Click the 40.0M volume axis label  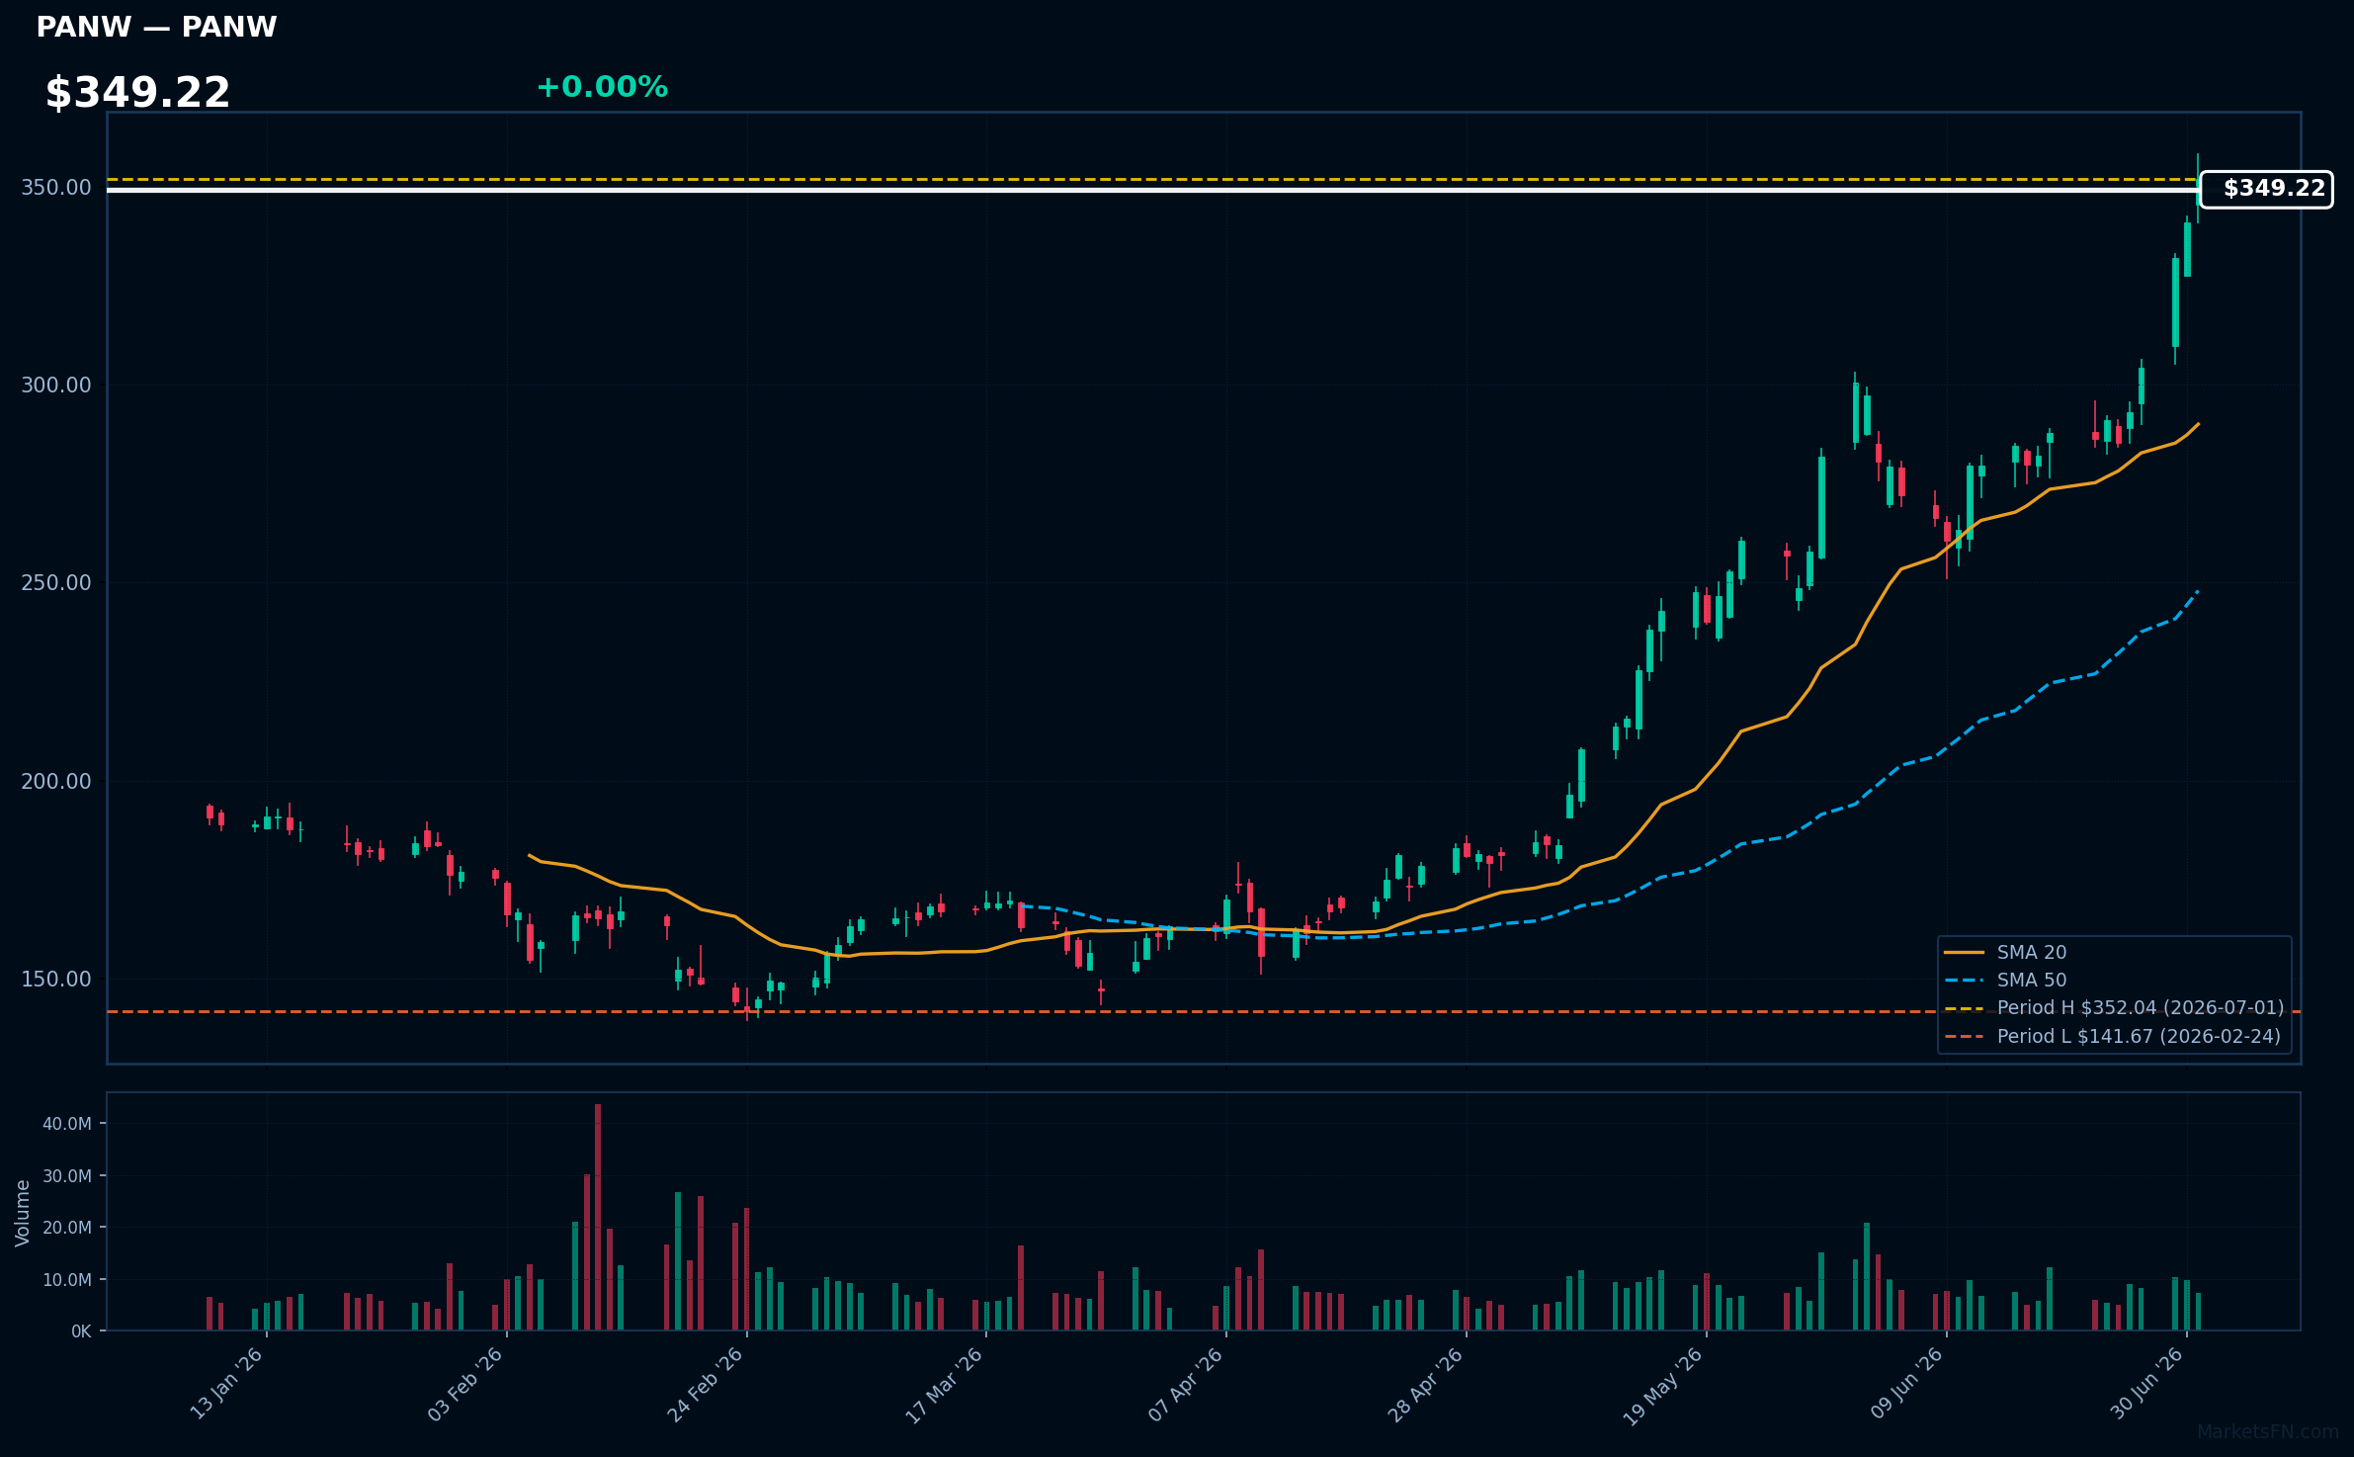tap(67, 1124)
